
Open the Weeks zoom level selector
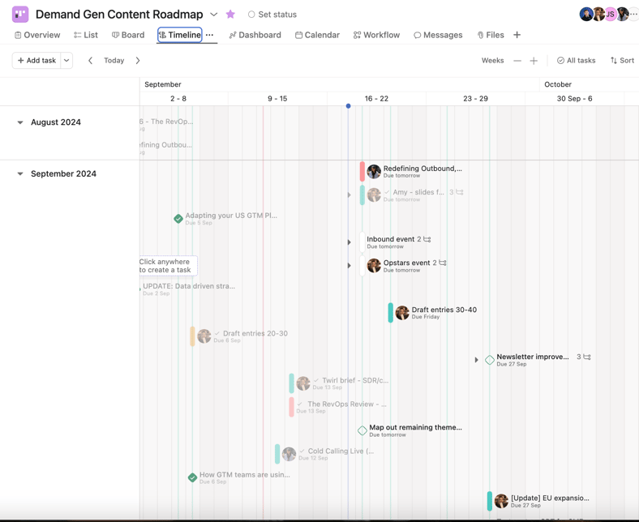[x=493, y=60]
